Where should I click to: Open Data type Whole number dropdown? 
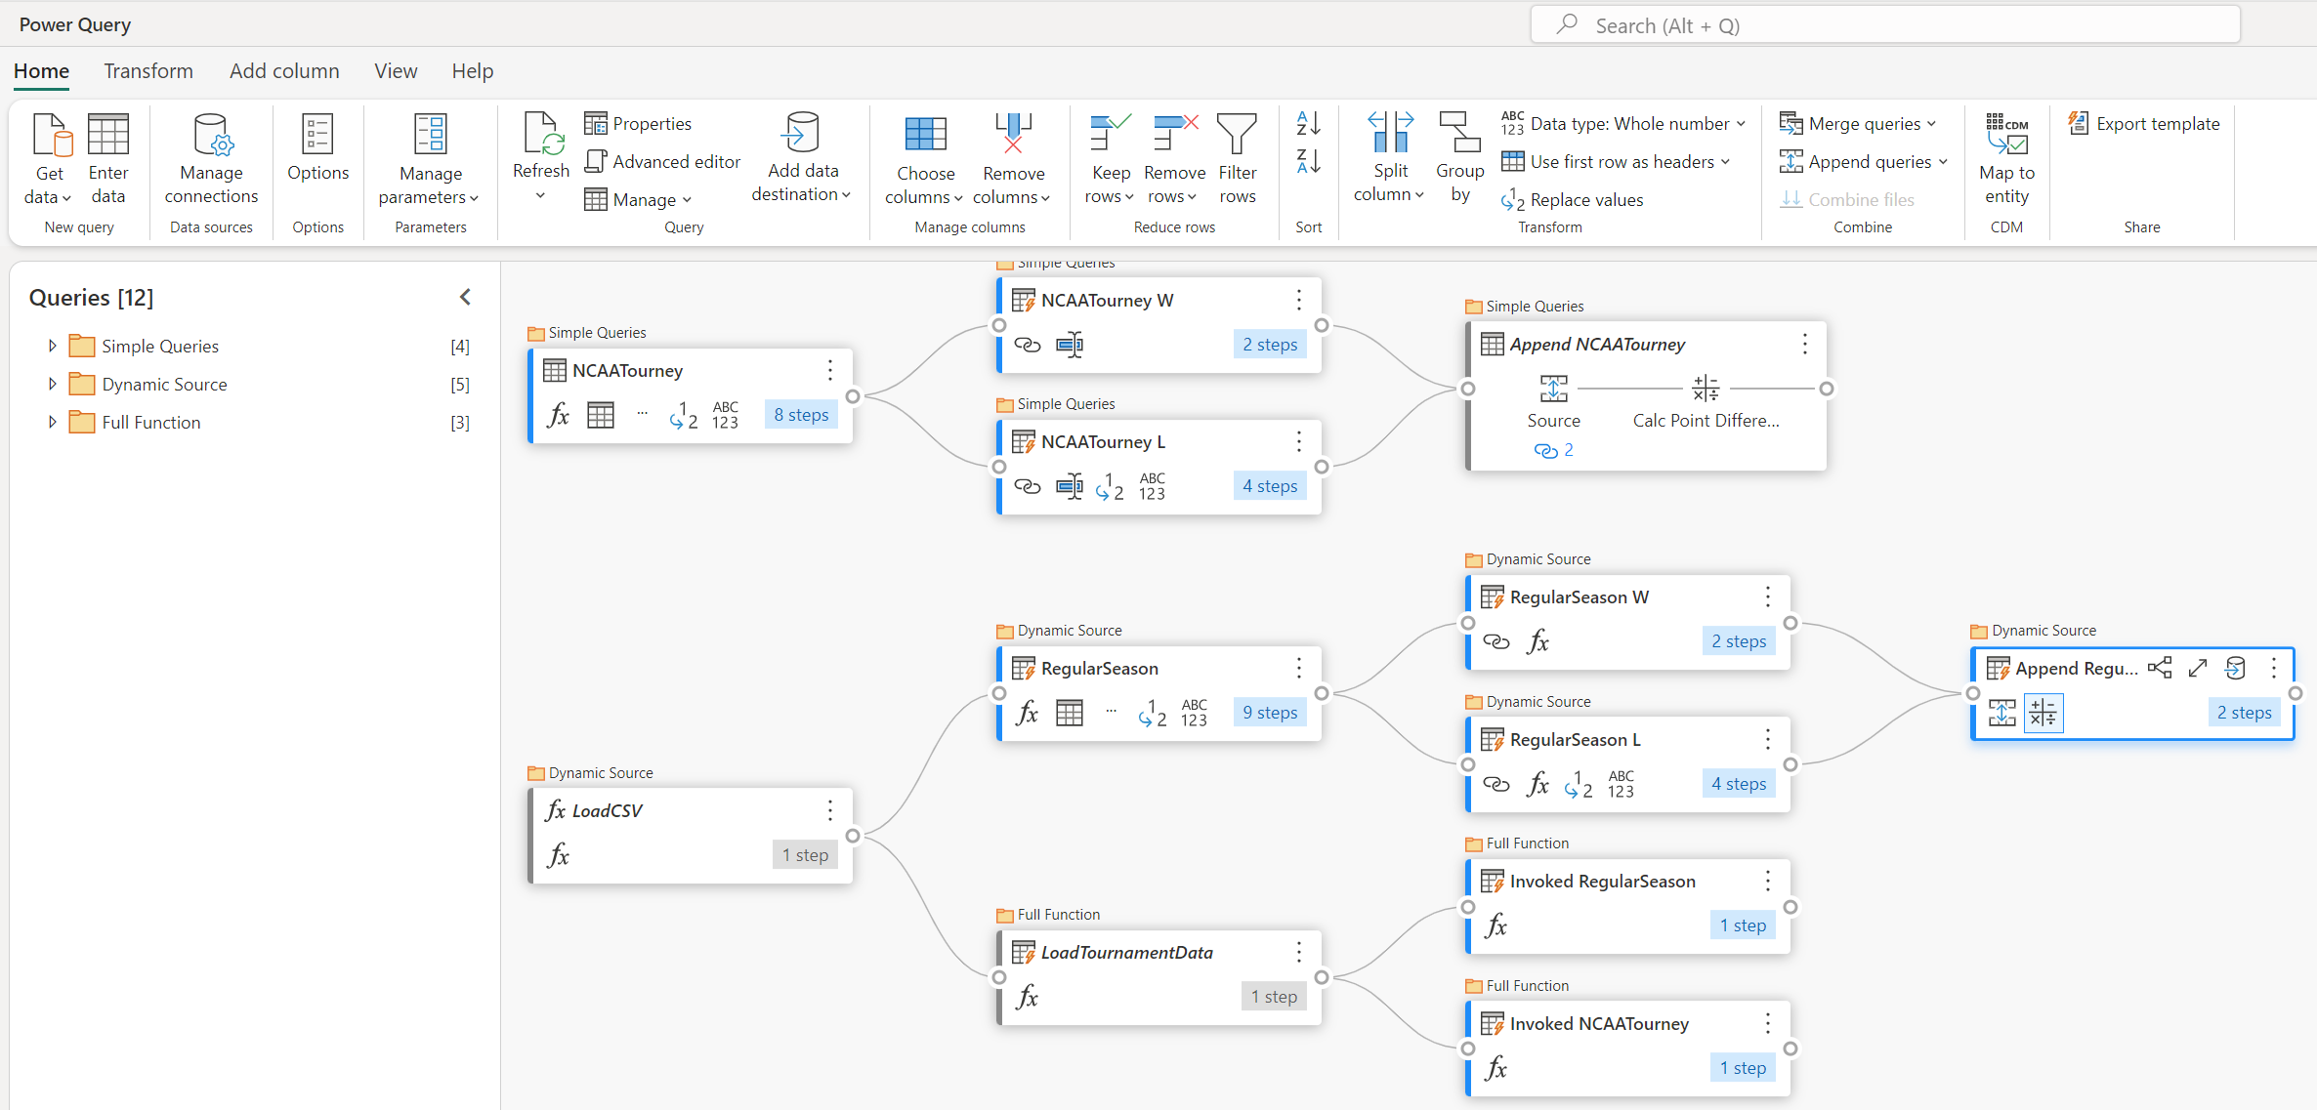1622,123
